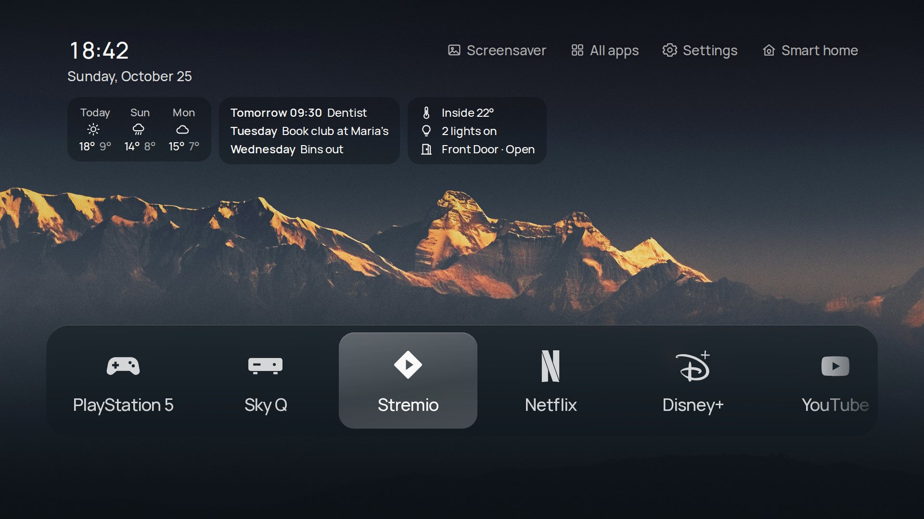
Task: Open the Smart home label
Action: click(820, 50)
